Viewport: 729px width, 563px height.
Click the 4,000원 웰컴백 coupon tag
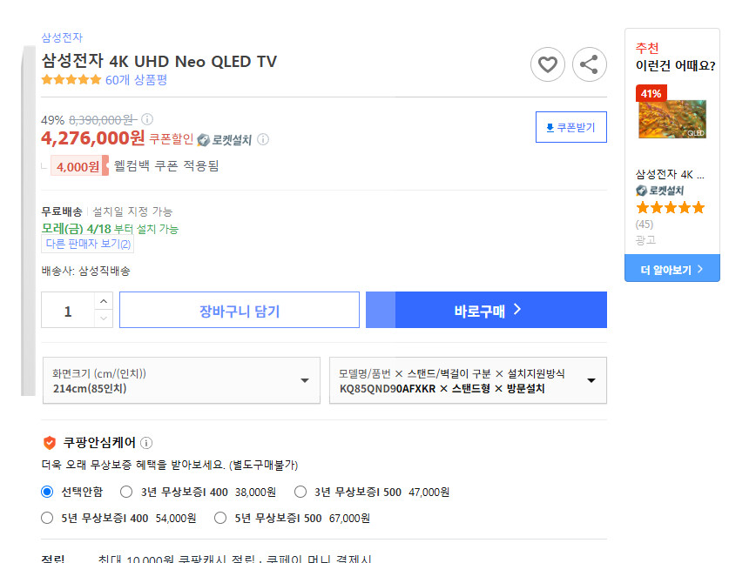tap(78, 166)
